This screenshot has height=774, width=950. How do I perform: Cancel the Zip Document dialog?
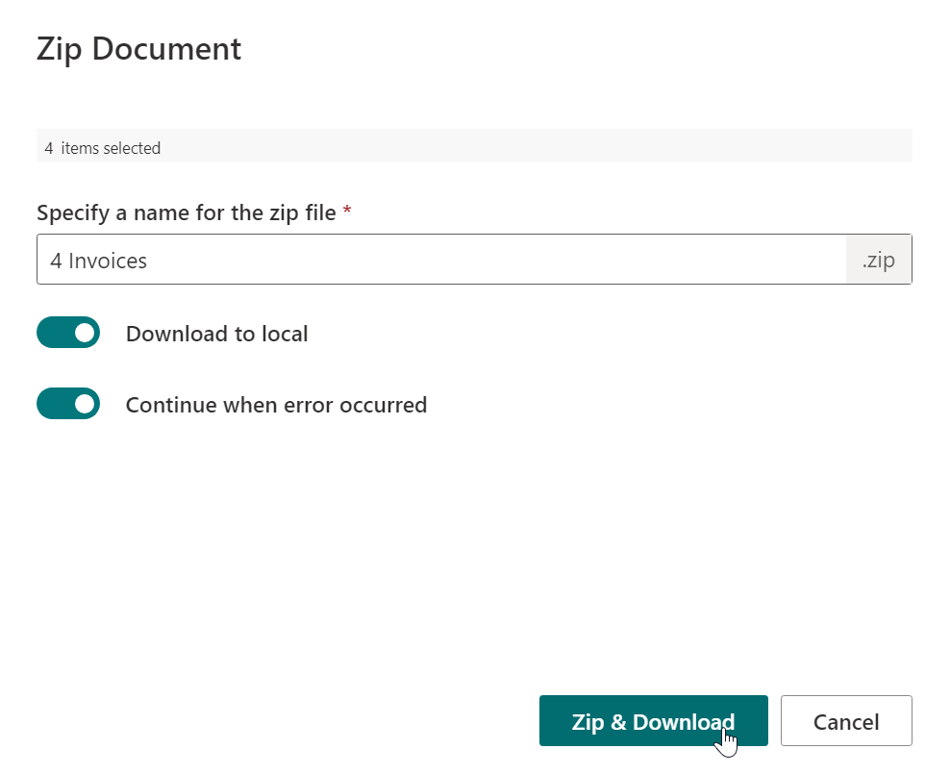[x=846, y=721]
